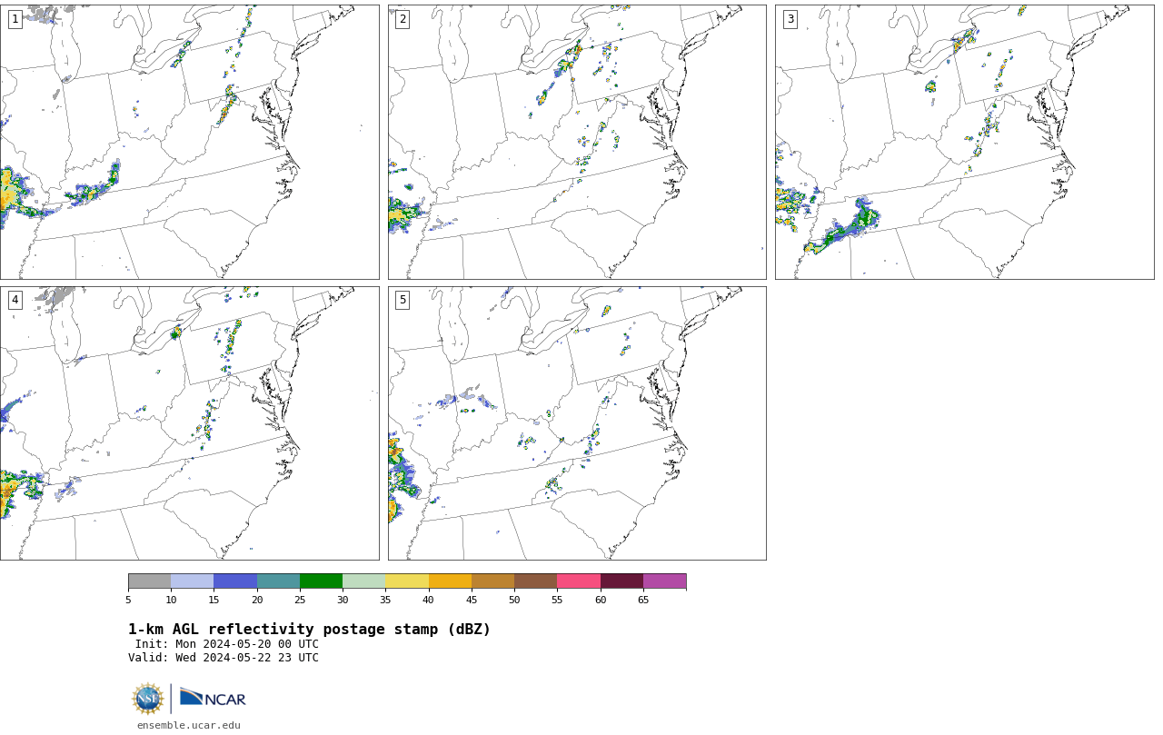Open ensemble member 4 reflectivity map
Viewport: 1163px width, 735px height.
click(189, 423)
